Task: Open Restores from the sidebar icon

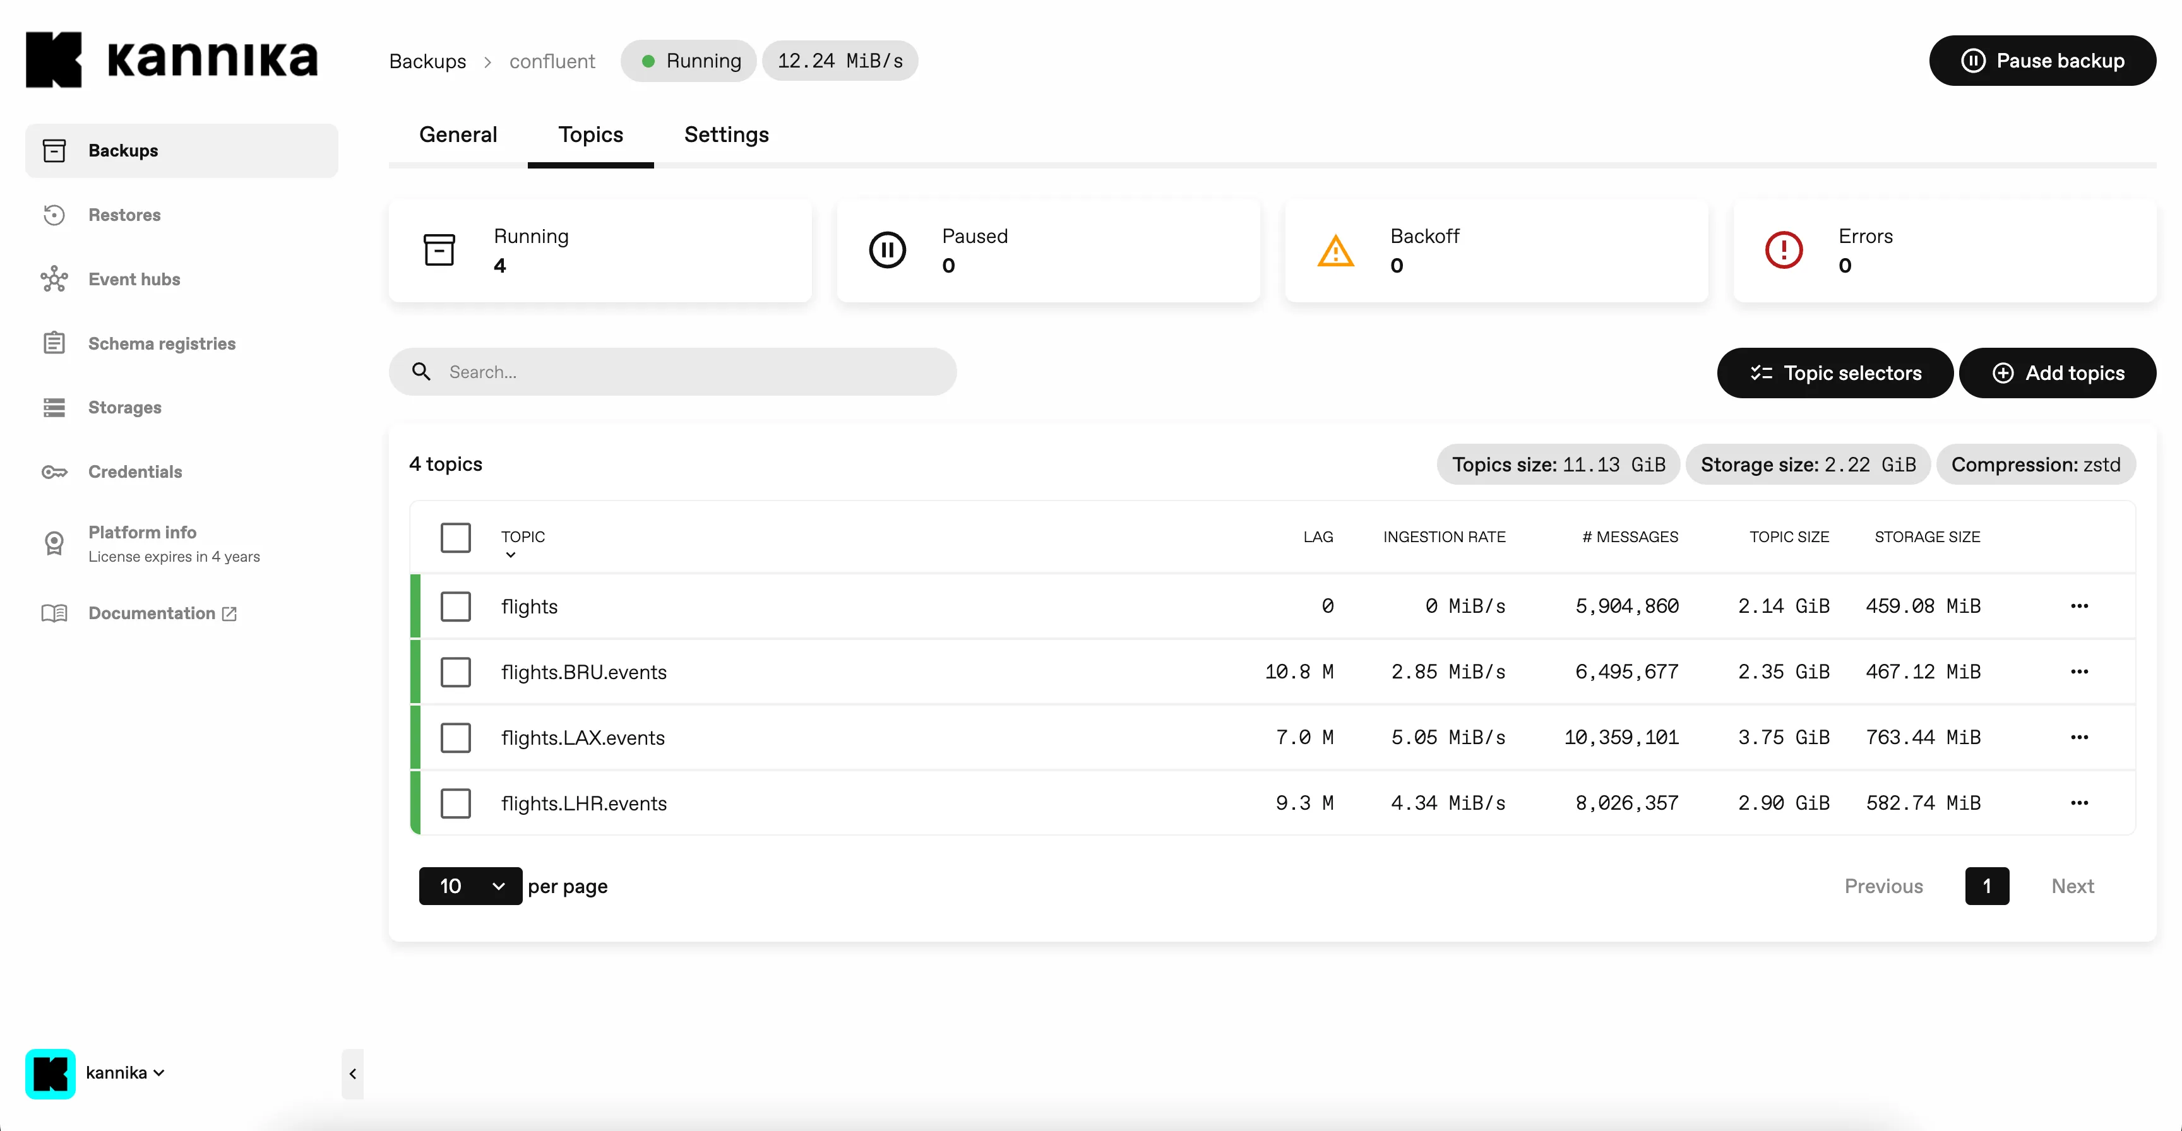Action: (54, 215)
